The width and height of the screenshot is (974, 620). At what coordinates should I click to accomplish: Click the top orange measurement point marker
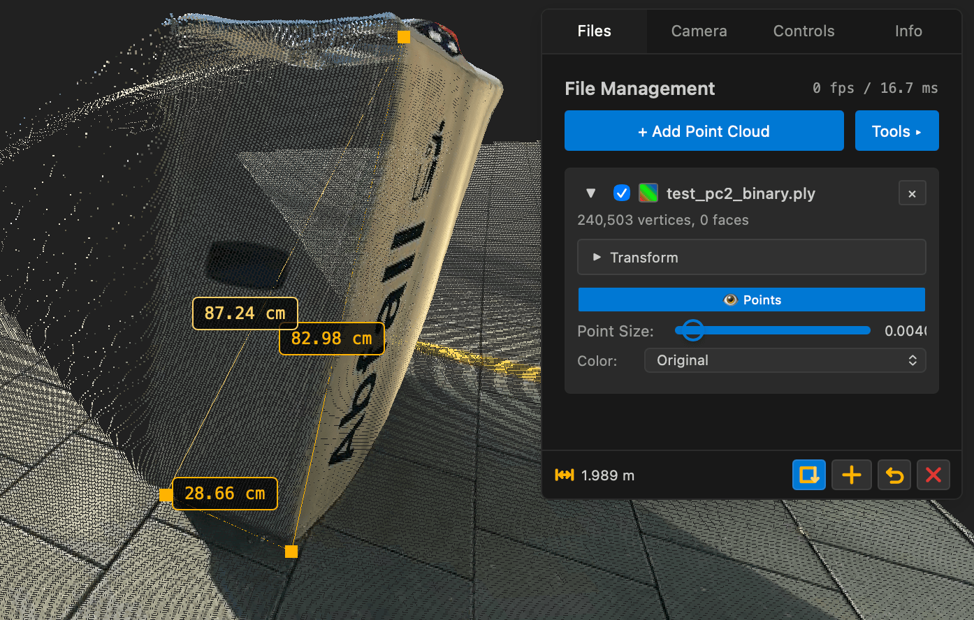tap(404, 37)
